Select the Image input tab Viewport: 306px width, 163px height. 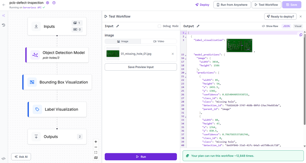(123, 41)
